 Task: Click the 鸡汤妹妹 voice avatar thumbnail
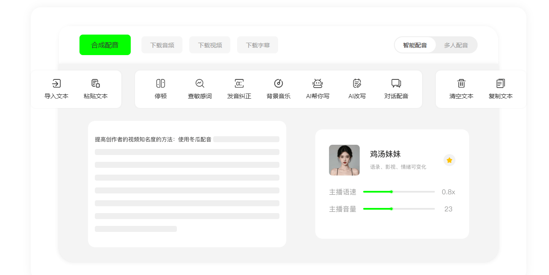point(344,160)
